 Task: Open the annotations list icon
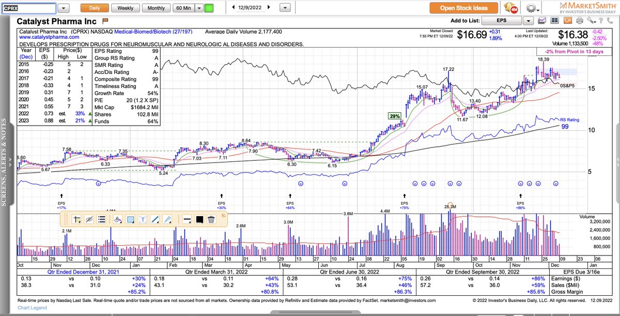pyautogui.click(x=101, y=219)
